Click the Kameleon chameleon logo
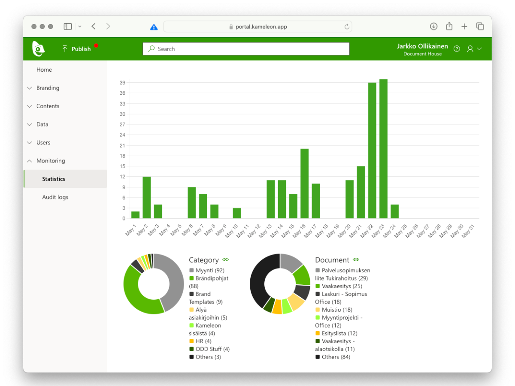Viewport: 515px width, 386px height. coord(38,49)
